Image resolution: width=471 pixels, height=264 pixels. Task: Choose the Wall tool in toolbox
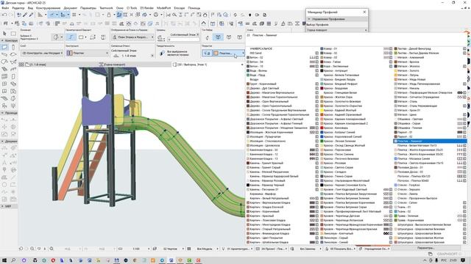[x=4, y=47]
